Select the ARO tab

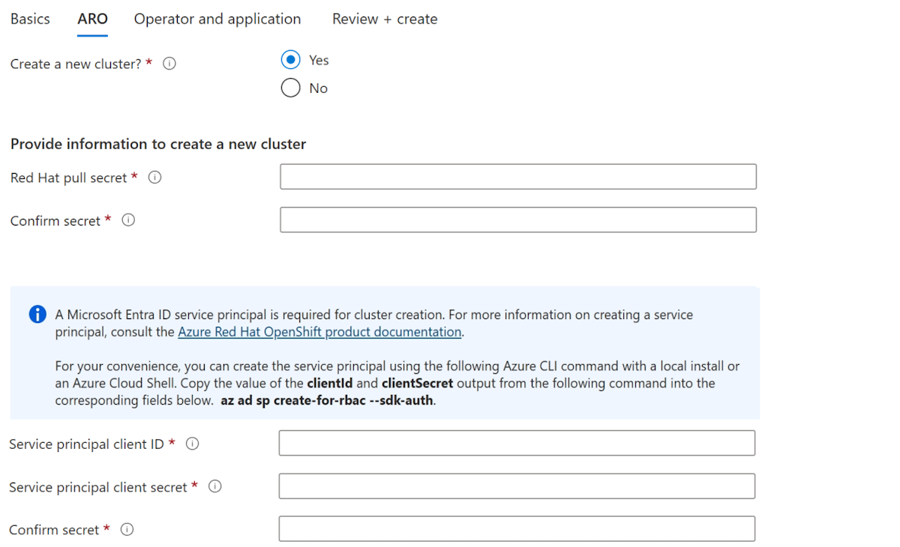pos(92,19)
